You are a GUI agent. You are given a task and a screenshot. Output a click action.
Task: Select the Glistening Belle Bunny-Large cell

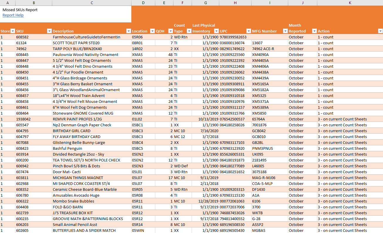(x=92, y=142)
